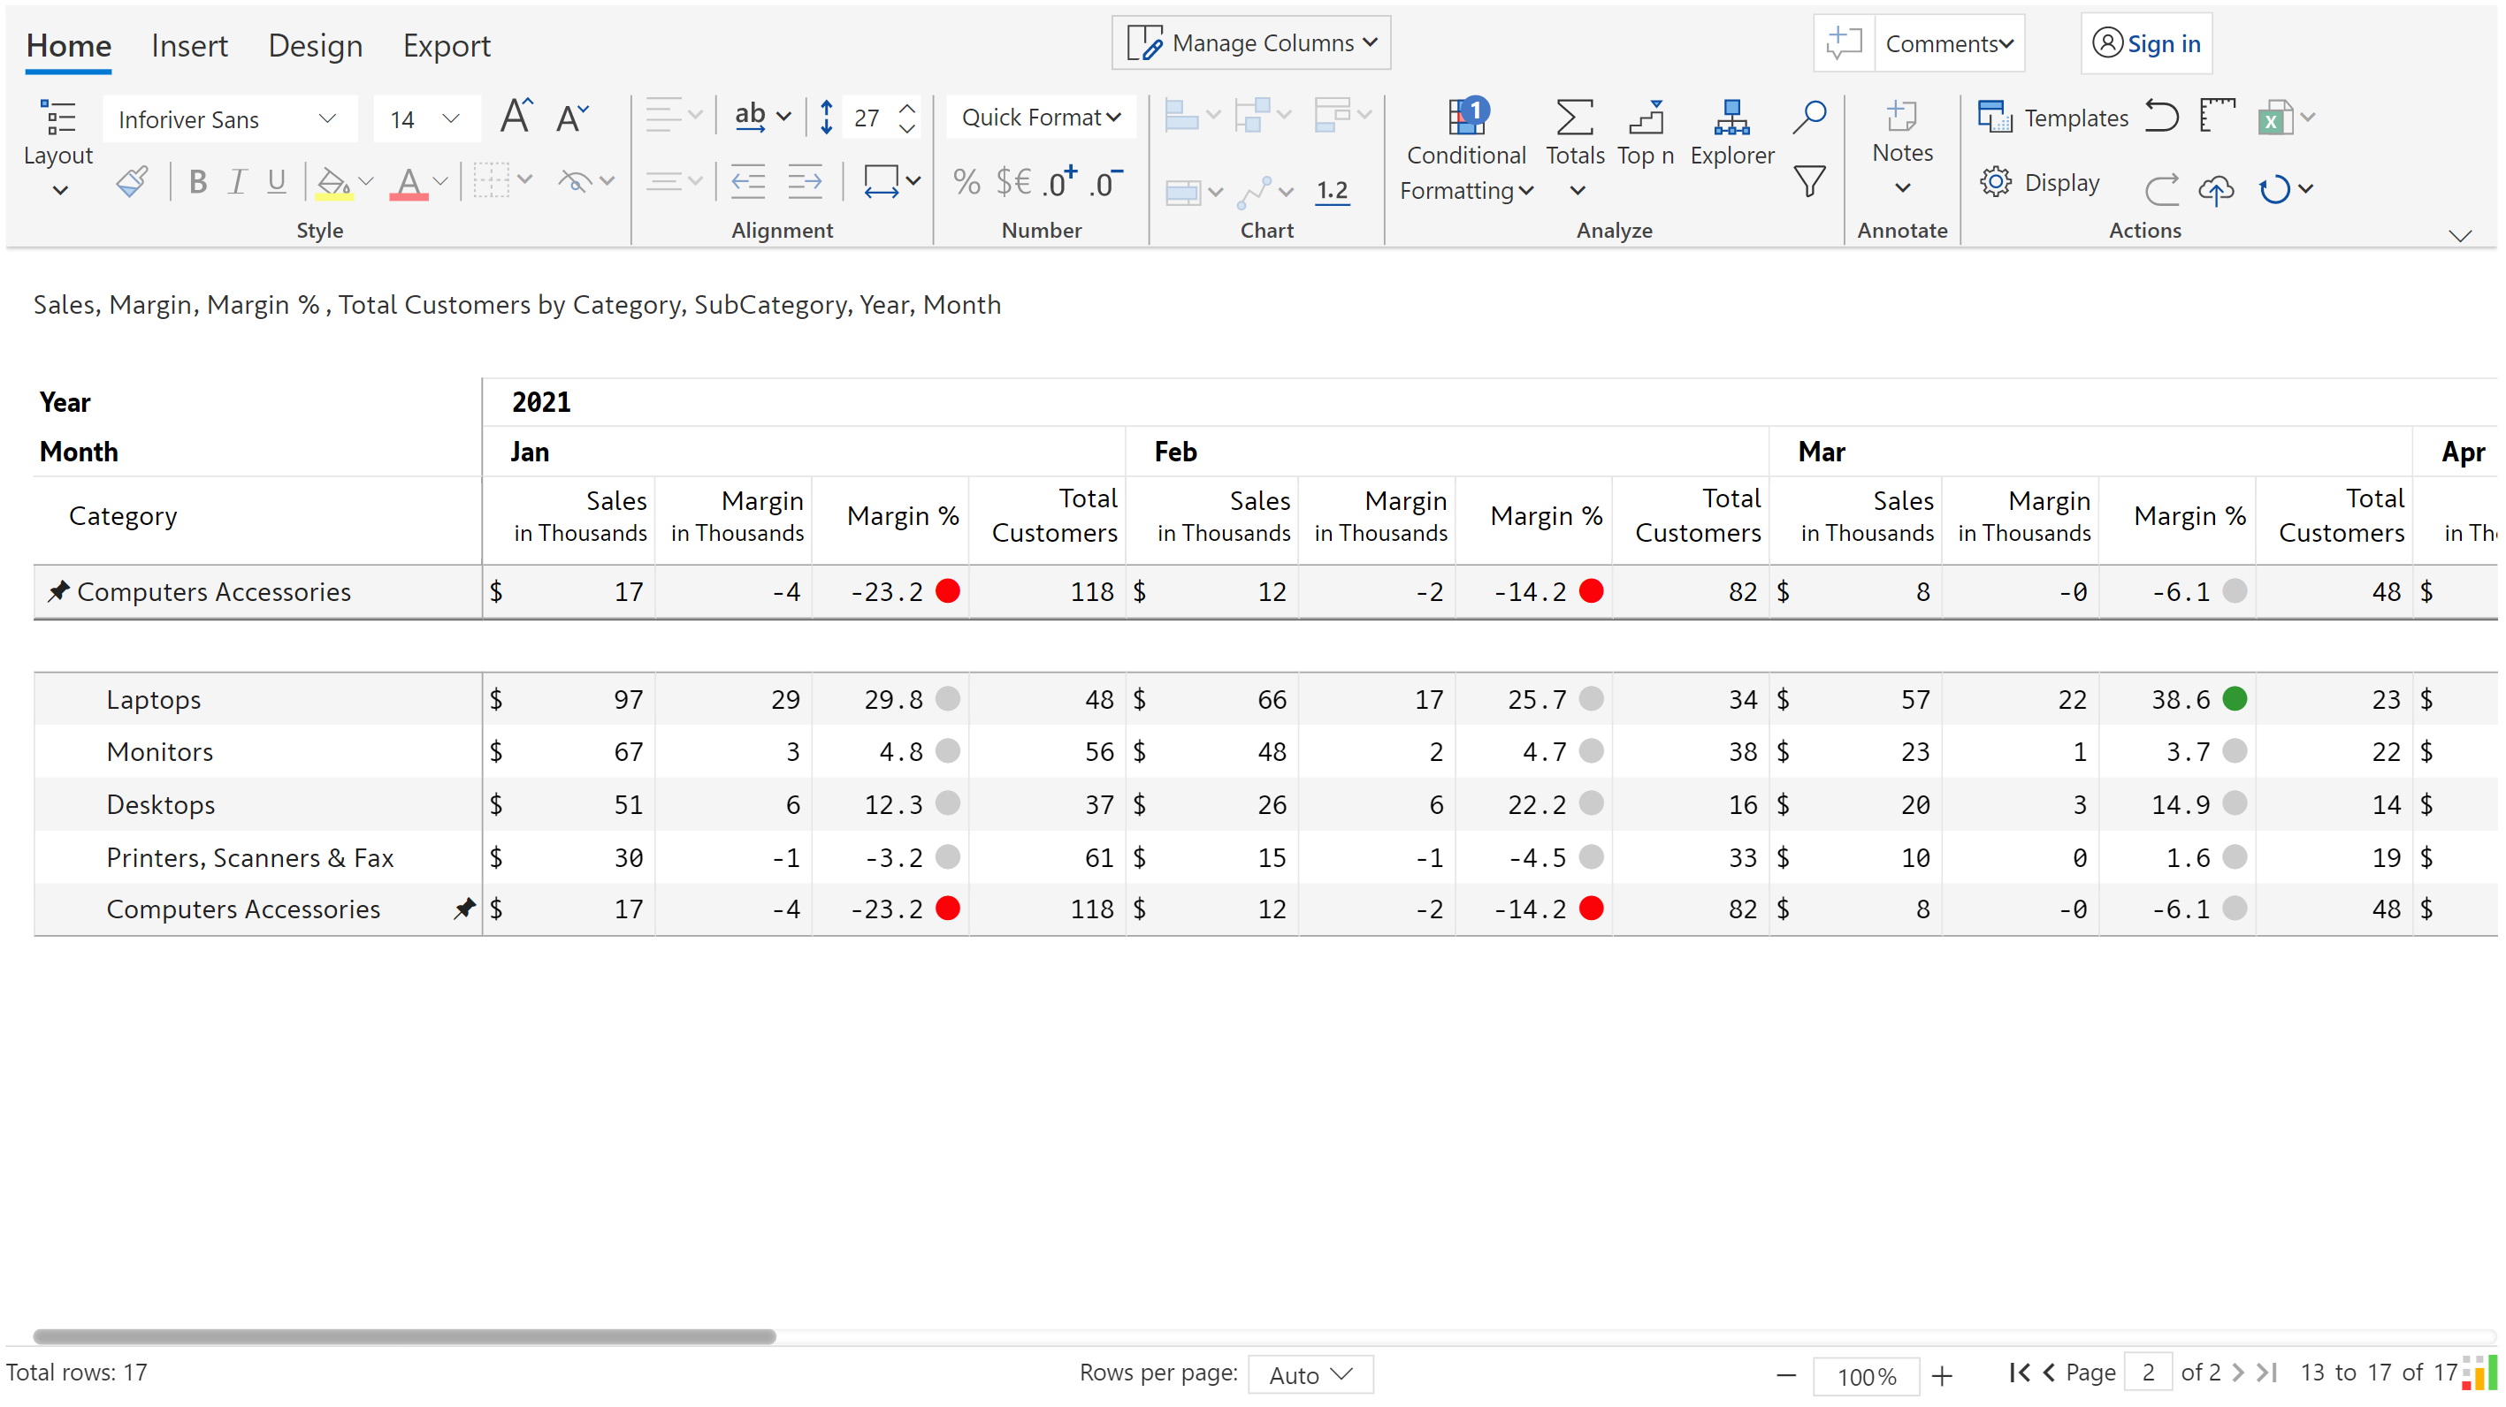2506x1407 pixels.
Task: Unpin Computers Accessories pinned row
Action: 58,590
